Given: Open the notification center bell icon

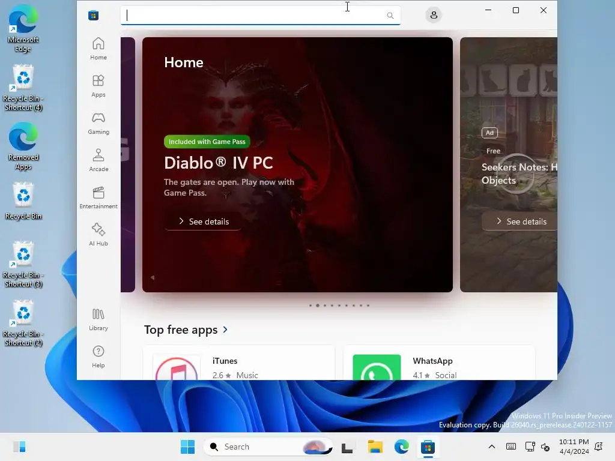Looking at the screenshot, I should click(599, 447).
